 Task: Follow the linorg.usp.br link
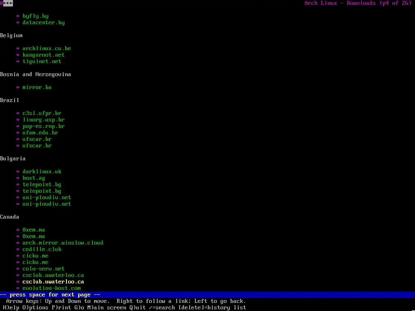[x=43, y=120]
